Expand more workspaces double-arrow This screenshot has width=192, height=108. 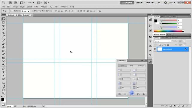tap(159, 3)
